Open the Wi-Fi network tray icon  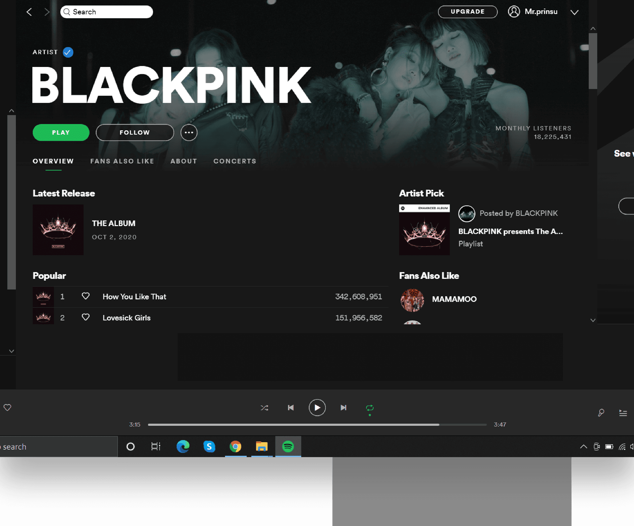(622, 447)
